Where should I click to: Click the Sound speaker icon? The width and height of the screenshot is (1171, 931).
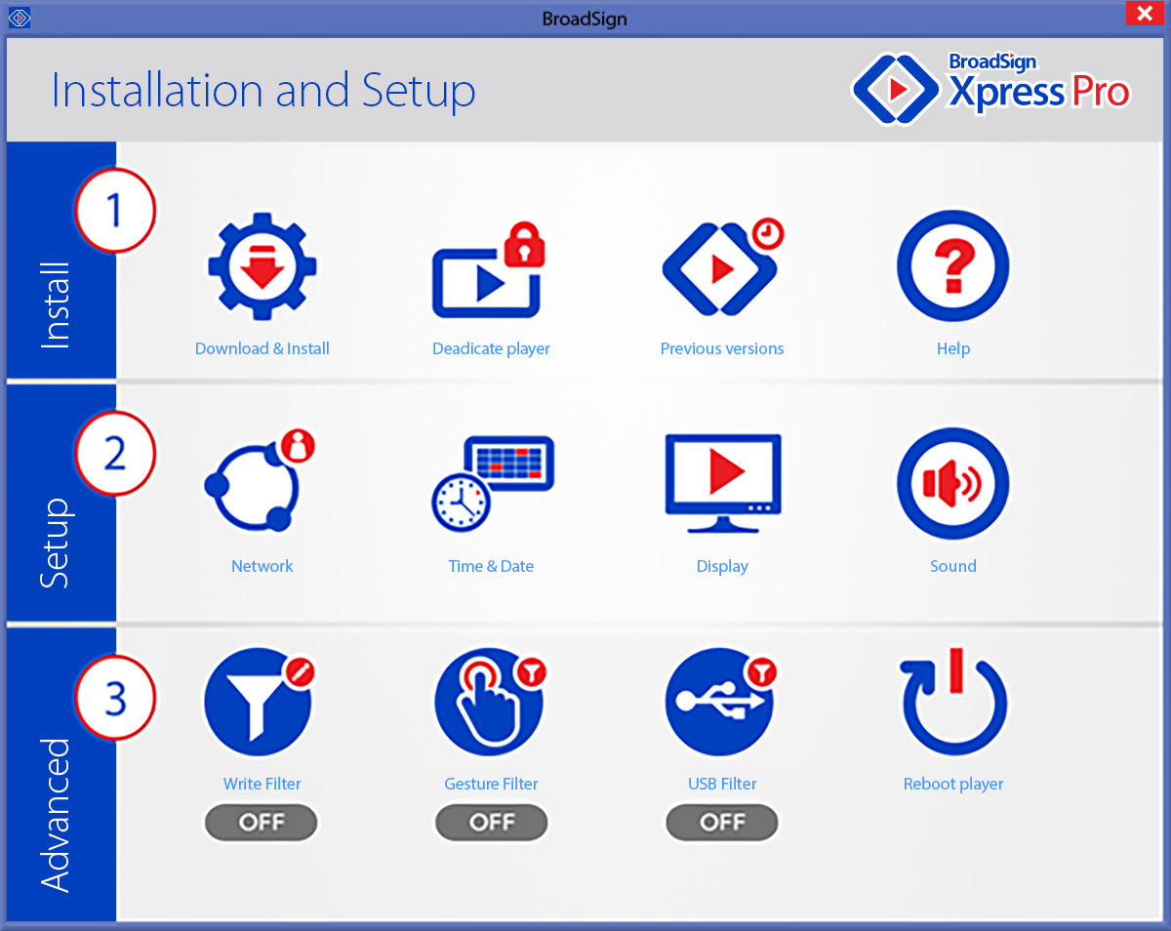[x=952, y=484]
